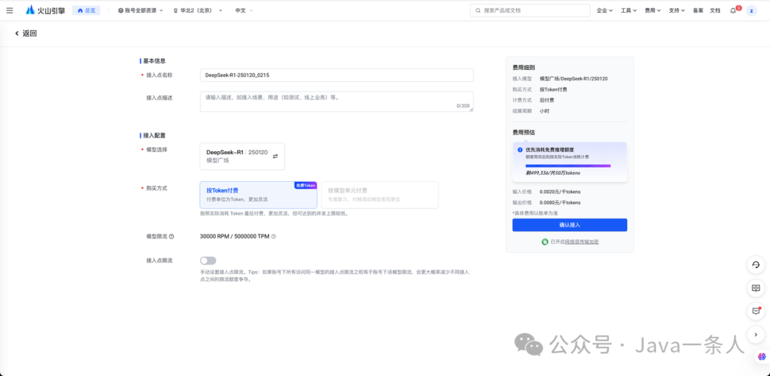Focus the 搜索产品或文档 search box

530,10
